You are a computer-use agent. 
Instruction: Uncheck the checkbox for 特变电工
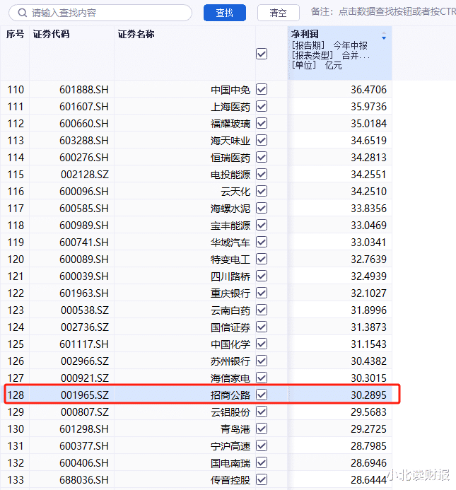pos(262,259)
